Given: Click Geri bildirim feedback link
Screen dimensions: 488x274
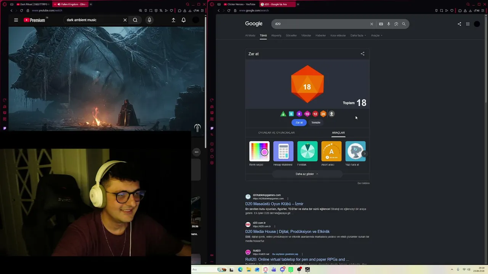Looking at the screenshot, I should point(363,183).
